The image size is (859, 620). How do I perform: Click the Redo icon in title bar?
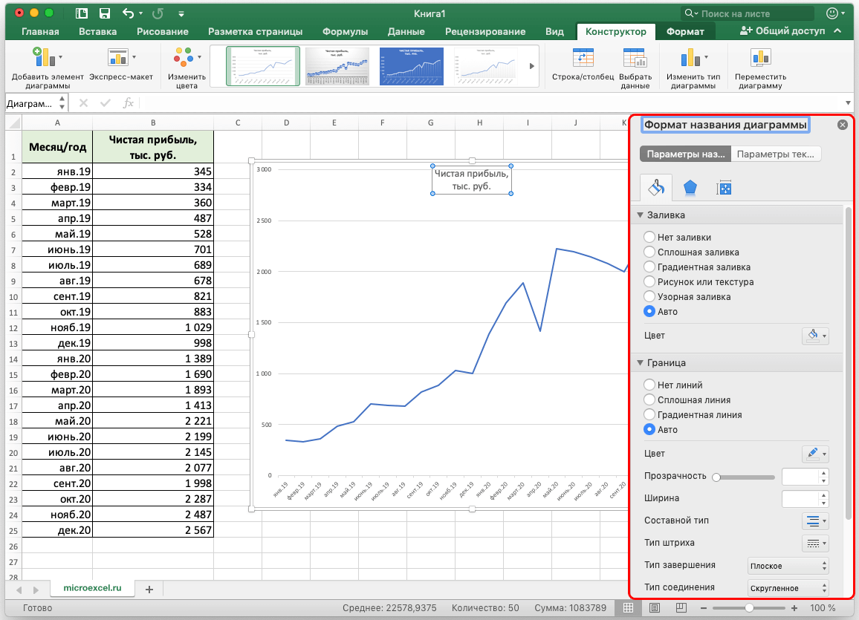158,13
